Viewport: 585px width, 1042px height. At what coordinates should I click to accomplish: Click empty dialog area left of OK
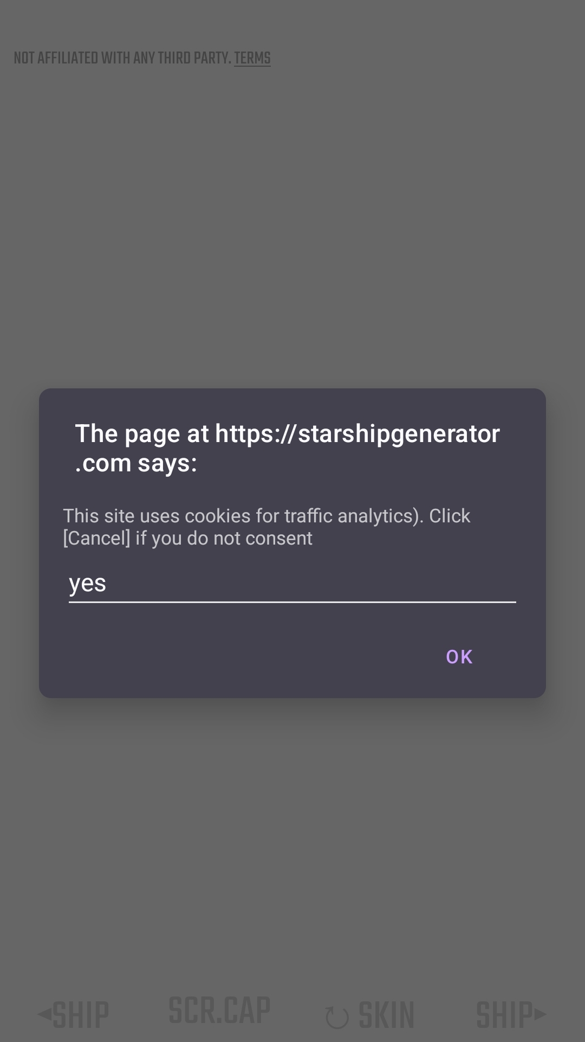click(233, 657)
